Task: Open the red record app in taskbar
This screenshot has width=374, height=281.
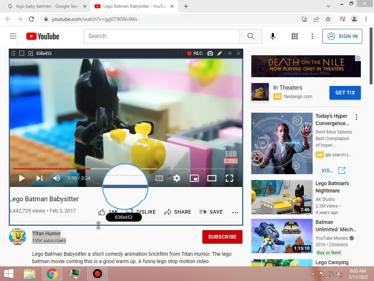Action: click(x=97, y=274)
